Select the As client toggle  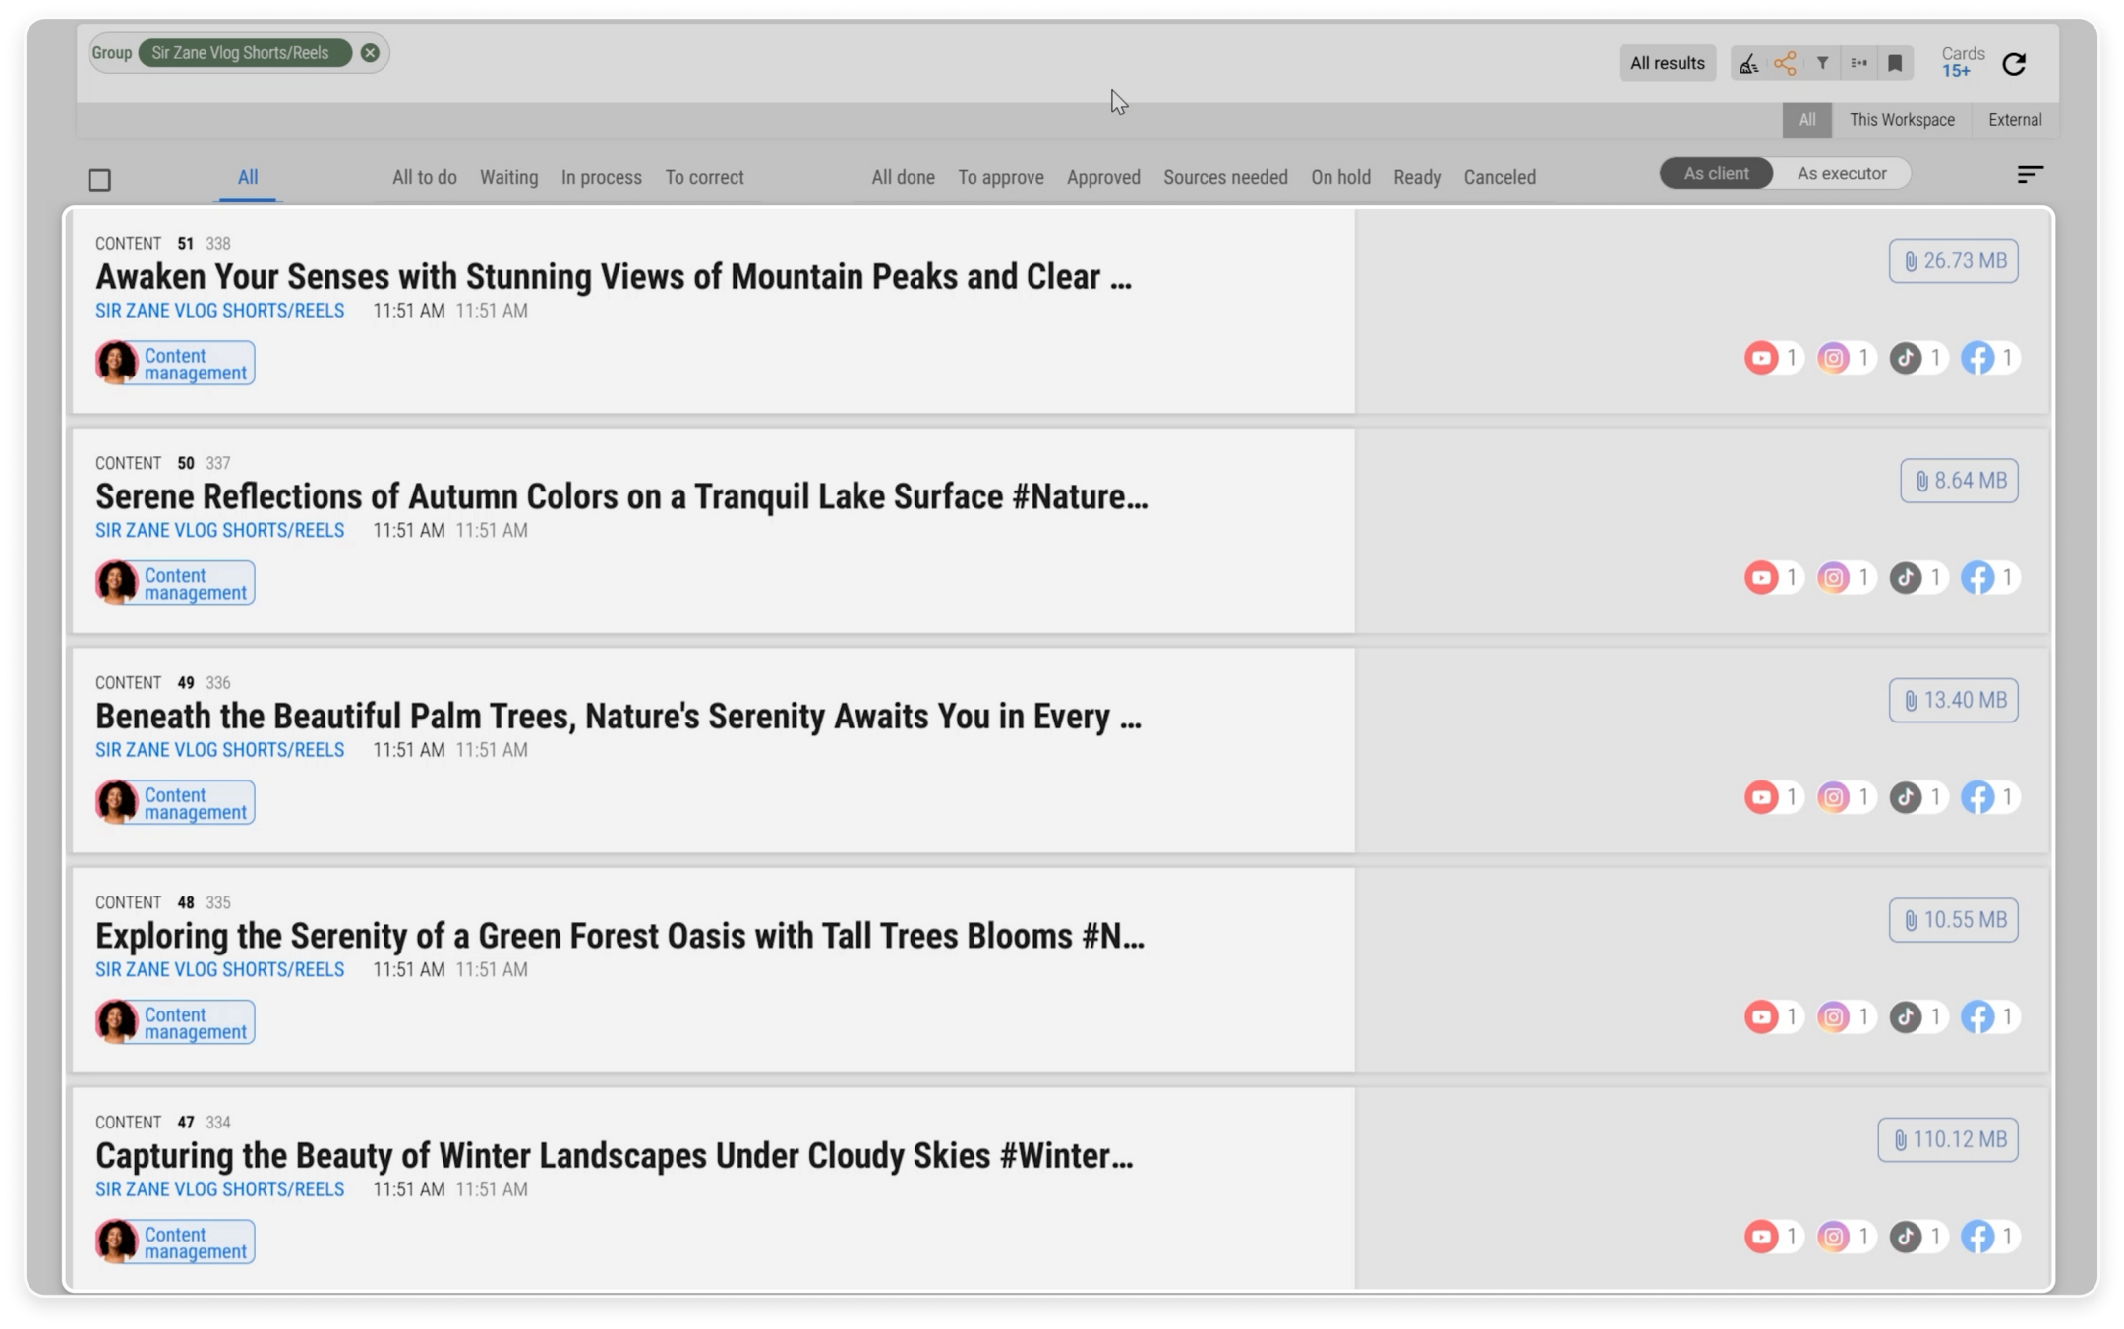(1716, 174)
